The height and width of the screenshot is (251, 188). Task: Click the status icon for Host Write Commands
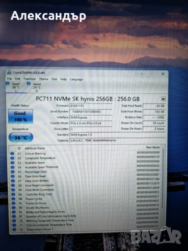pos(13,190)
